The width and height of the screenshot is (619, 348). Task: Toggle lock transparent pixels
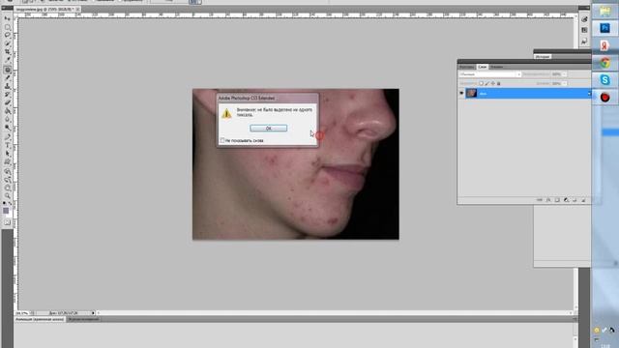point(482,84)
